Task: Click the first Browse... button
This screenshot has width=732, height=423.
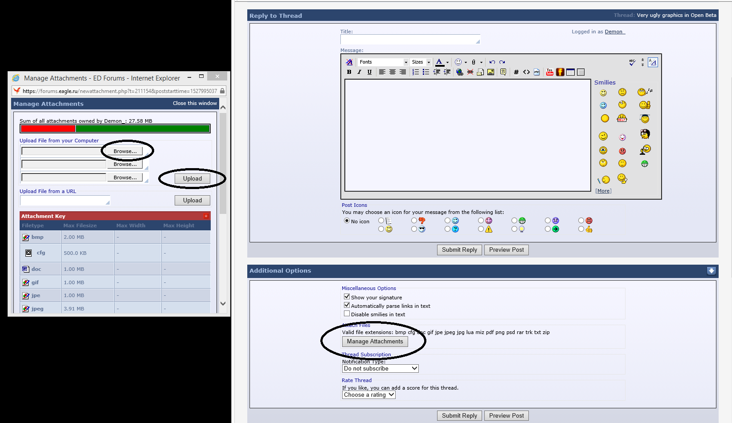Action: (x=125, y=151)
